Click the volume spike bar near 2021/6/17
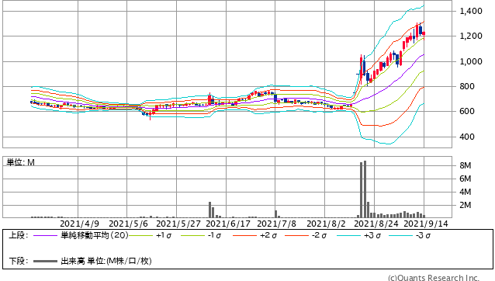This screenshot has height=281, width=495. click(x=209, y=210)
